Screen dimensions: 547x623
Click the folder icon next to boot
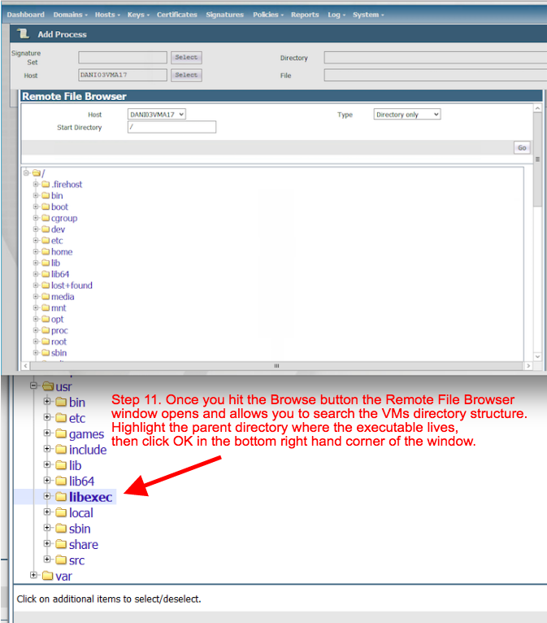[46, 207]
